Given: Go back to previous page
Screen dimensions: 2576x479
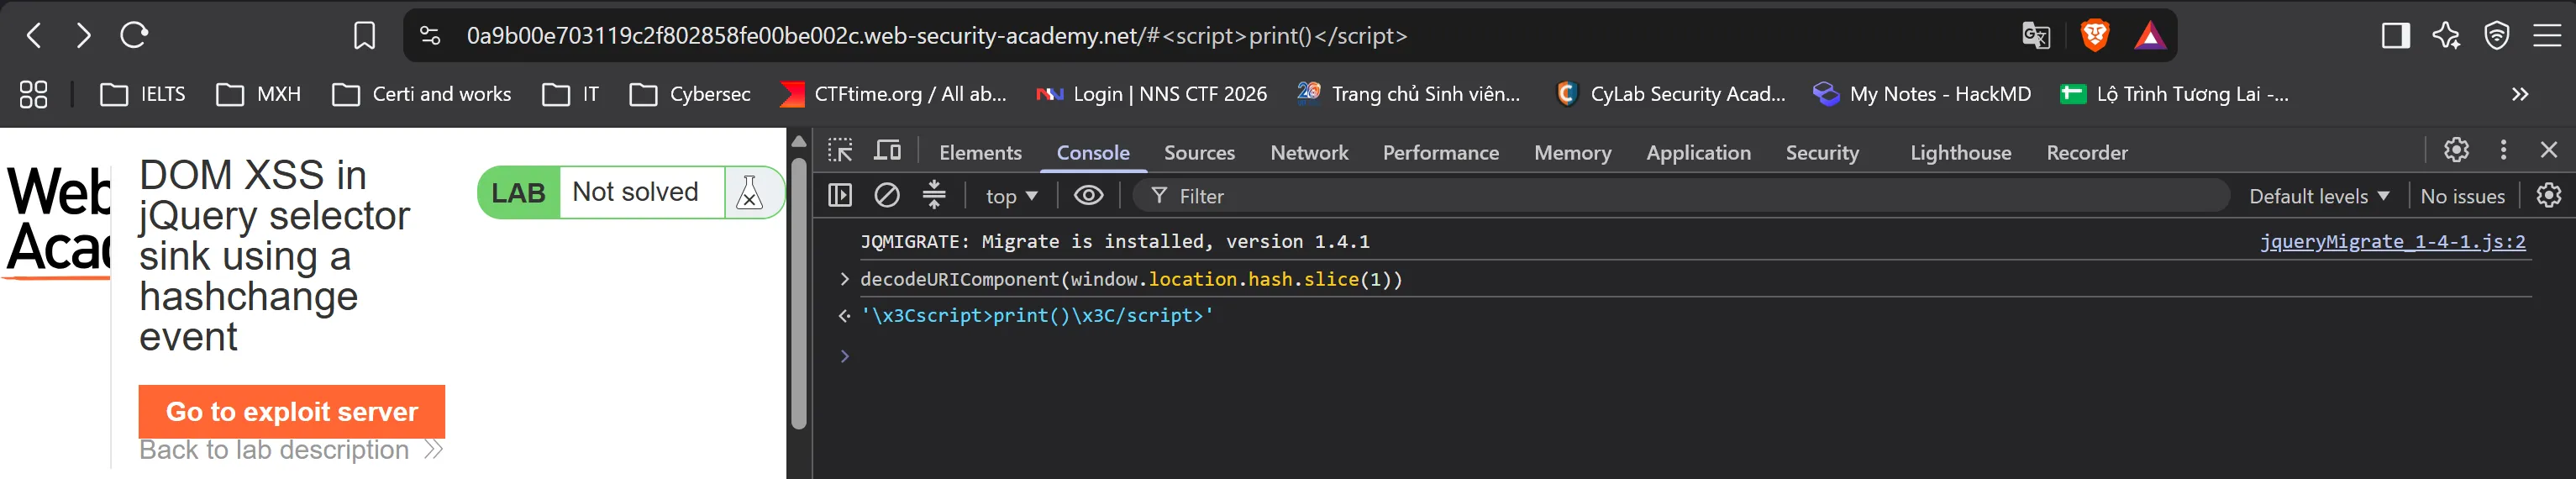Looking at the screenshot, I should (x=34, y=36).
